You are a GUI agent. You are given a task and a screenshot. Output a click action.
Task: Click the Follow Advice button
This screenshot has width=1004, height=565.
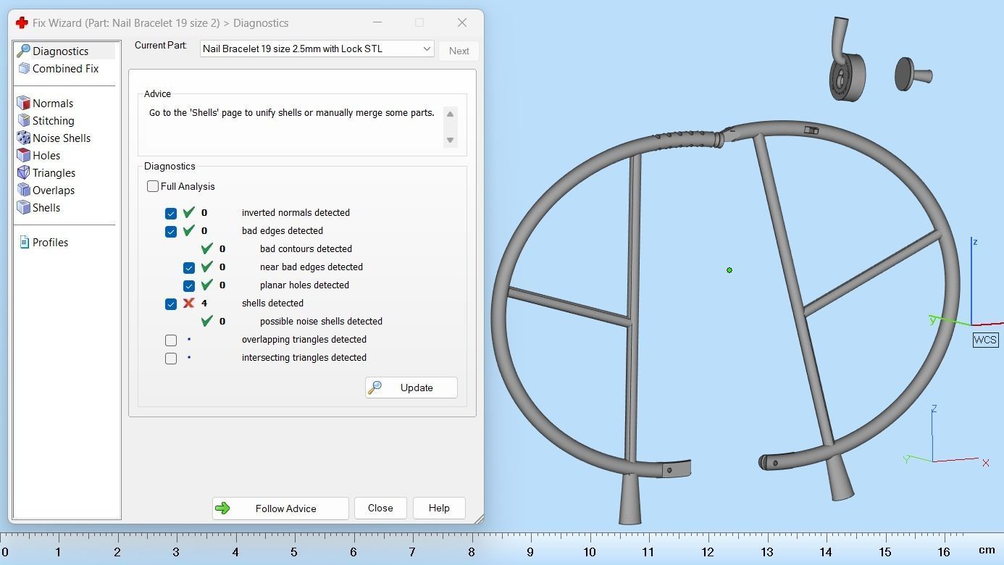280,508
